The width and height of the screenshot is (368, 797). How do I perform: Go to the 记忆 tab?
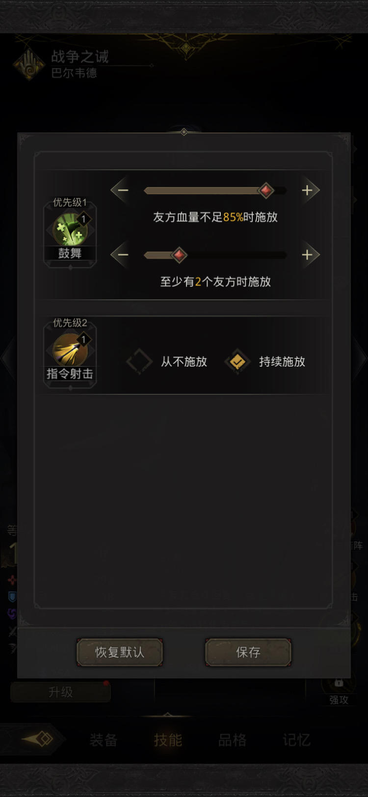click(x=296, y=740)
